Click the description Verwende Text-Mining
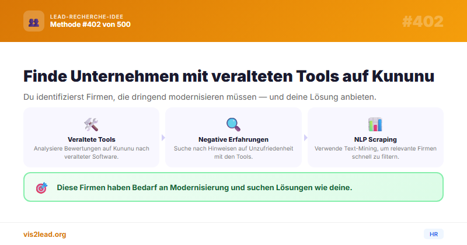This screenshot has width=467, height=245. [375, 152]
